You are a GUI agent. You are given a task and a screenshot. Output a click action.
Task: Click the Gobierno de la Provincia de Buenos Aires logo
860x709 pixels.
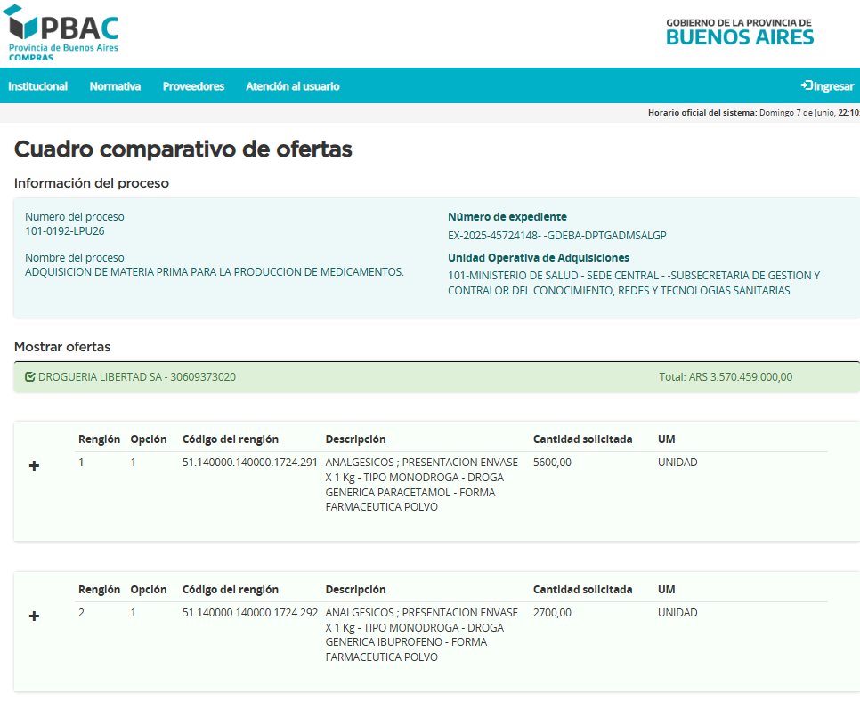click(x=739, y=32)
